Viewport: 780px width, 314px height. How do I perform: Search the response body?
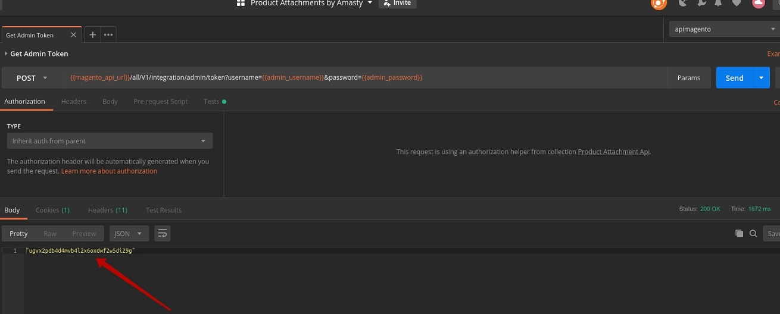pyautogui.click(x=753, y=234)
